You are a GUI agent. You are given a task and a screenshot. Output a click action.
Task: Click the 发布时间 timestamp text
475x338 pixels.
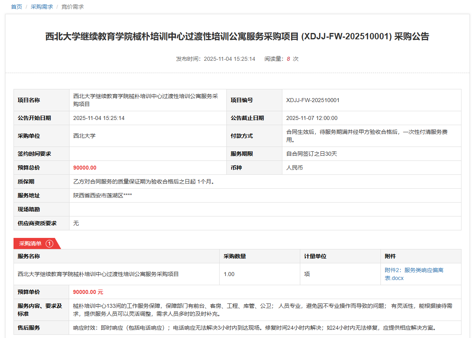click(x=216, y=59)
